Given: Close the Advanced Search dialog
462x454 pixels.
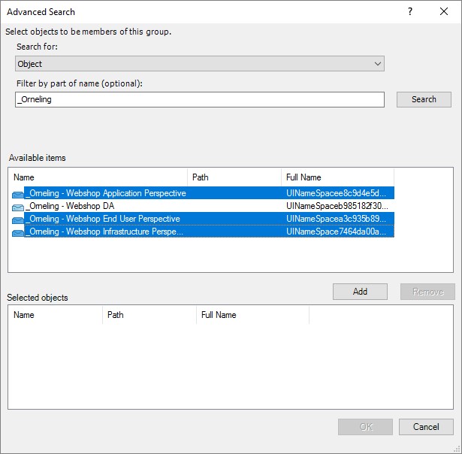Looking at the screenshot, I should click(444, 11).
